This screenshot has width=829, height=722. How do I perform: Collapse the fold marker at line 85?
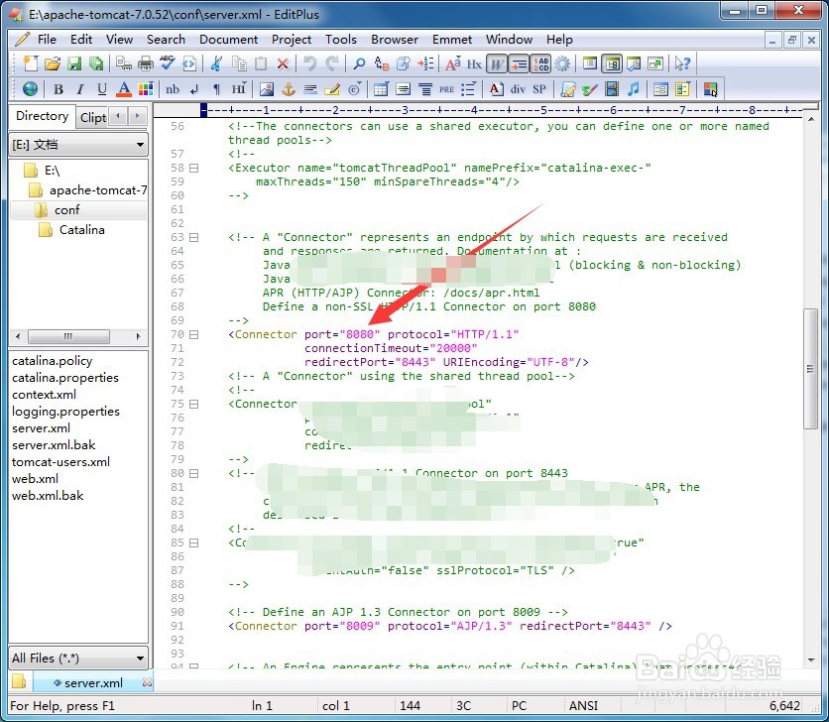pyautogui.click(x=194, y=543)
